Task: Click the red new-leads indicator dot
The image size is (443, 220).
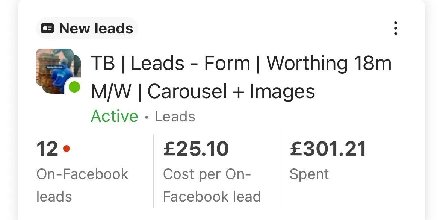Action: click(67, 149)
